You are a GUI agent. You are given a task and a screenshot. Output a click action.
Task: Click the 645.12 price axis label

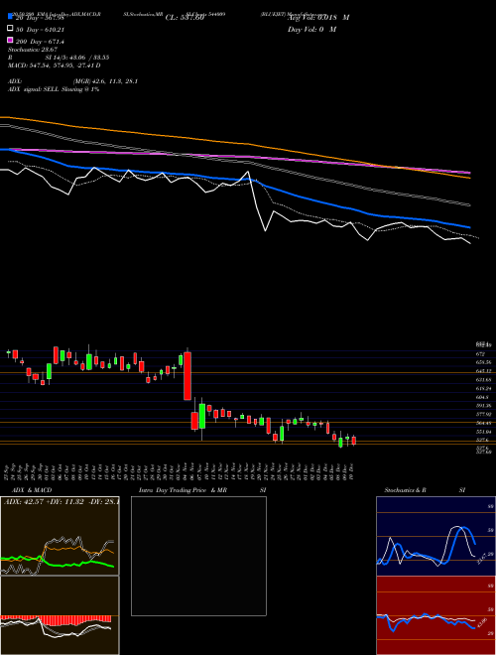click(483, 371)
